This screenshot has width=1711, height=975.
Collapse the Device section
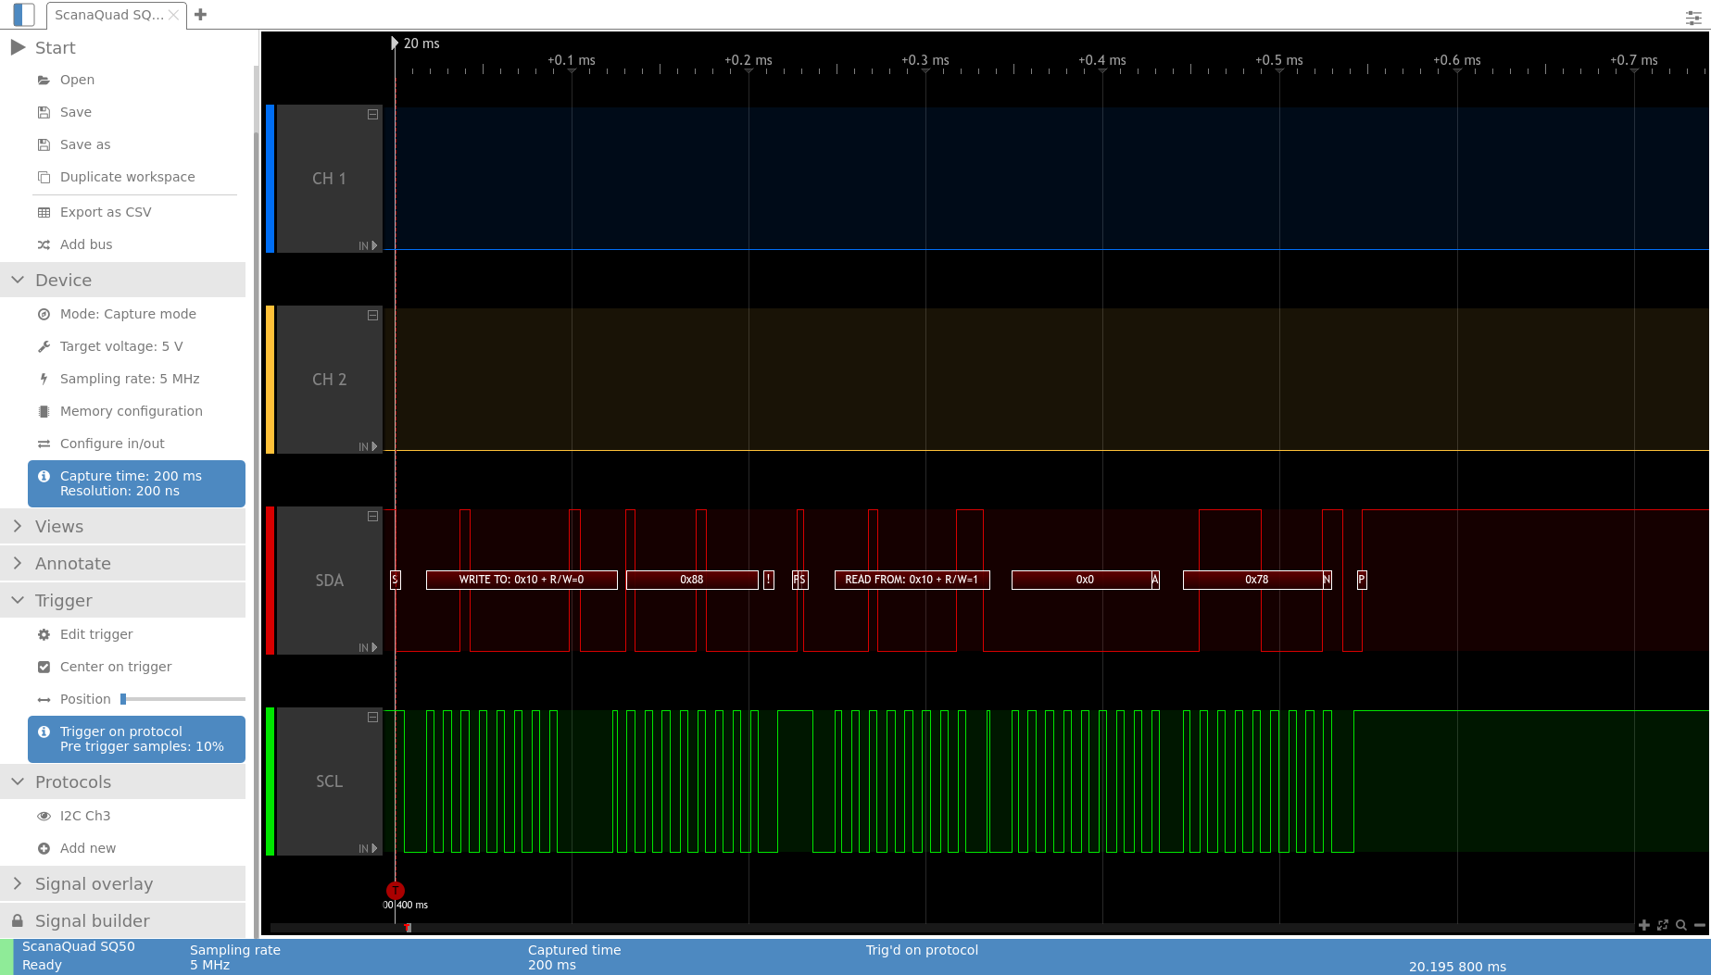point(122,280)
